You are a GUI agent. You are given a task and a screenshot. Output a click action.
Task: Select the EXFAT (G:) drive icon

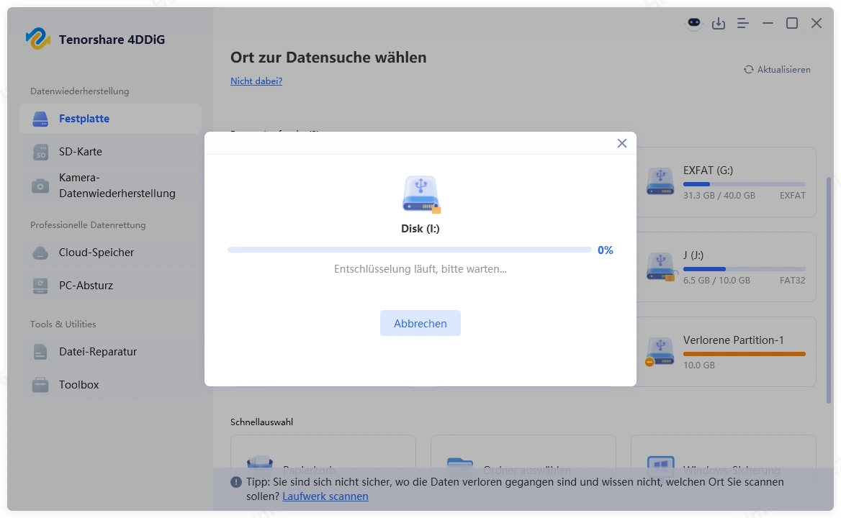click(x=660, y=182)
